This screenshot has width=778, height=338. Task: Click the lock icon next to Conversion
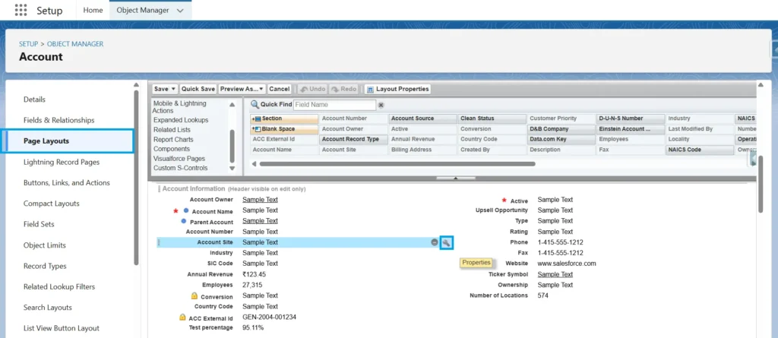[x=194, y=295]
